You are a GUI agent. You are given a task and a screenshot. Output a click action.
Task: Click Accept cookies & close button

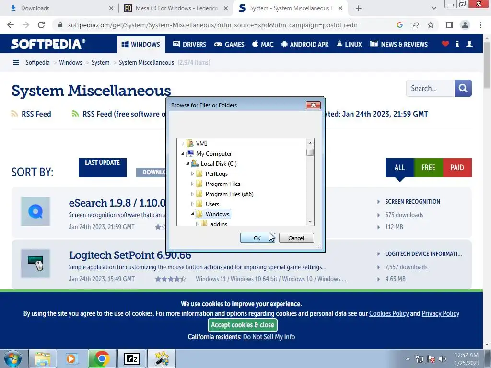click(243, 325)
